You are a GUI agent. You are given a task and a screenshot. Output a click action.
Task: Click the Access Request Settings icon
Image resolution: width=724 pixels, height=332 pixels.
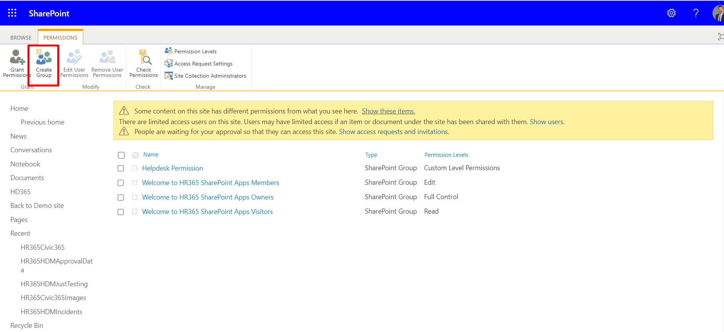point(168,63)
